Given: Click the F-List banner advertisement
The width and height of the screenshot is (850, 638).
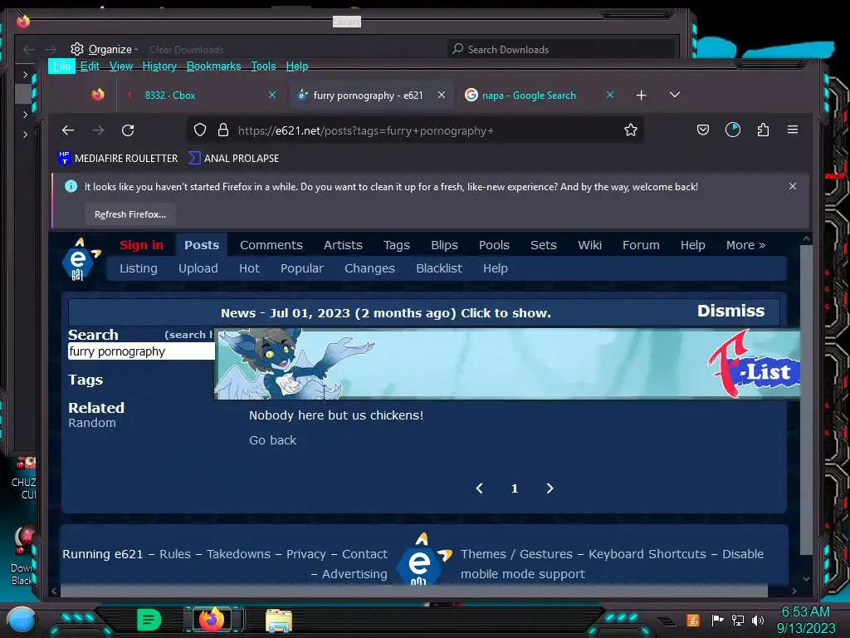Looking at the screenshot, I should click(507, 364).
